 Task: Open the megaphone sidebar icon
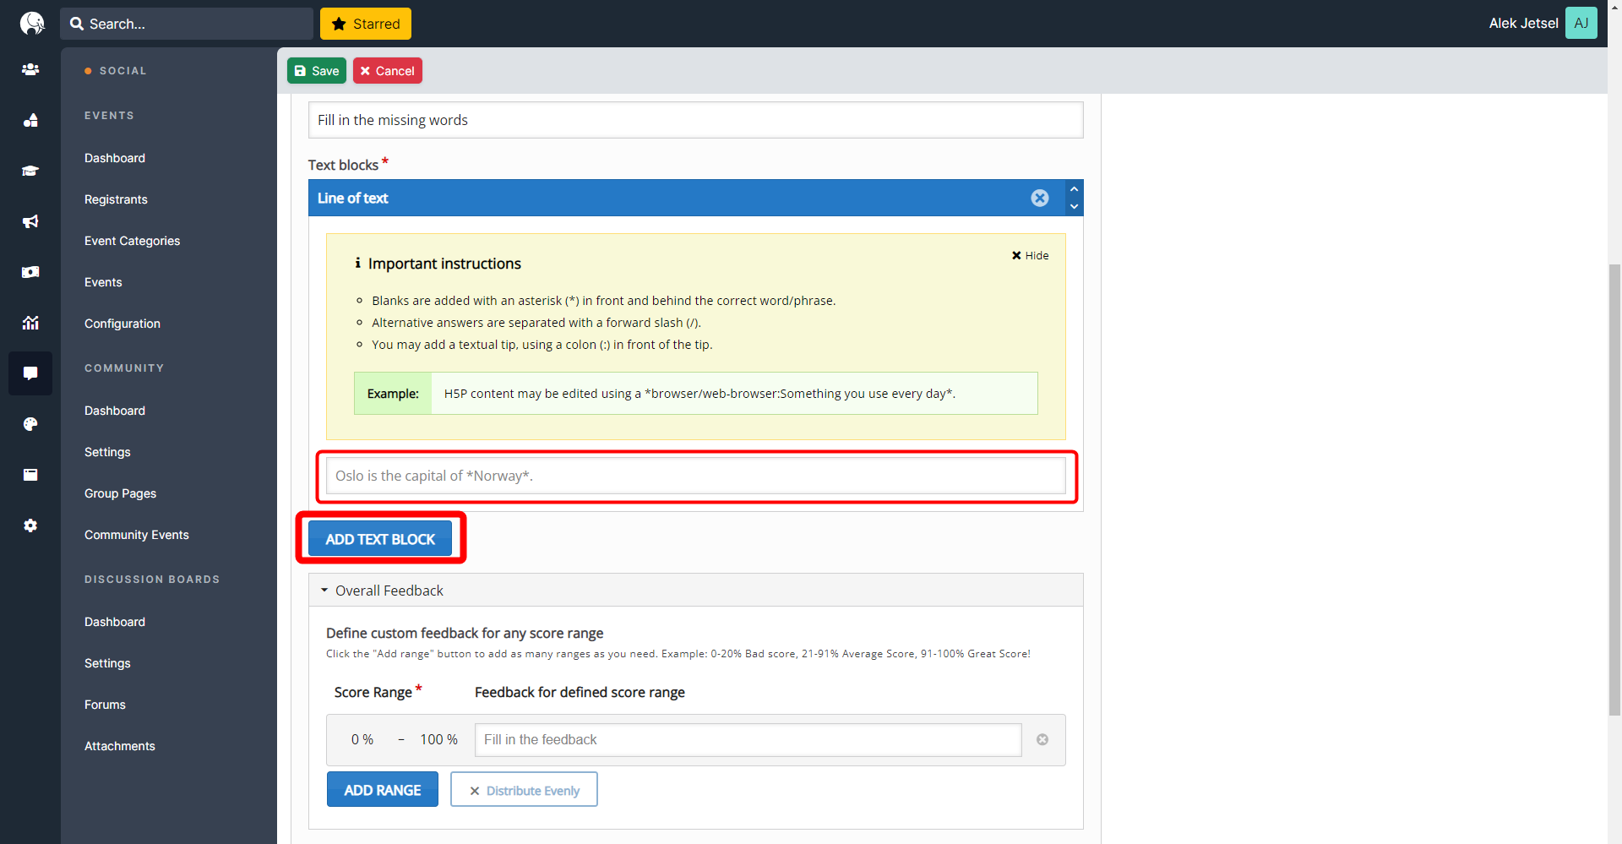(x=30, y=221)
